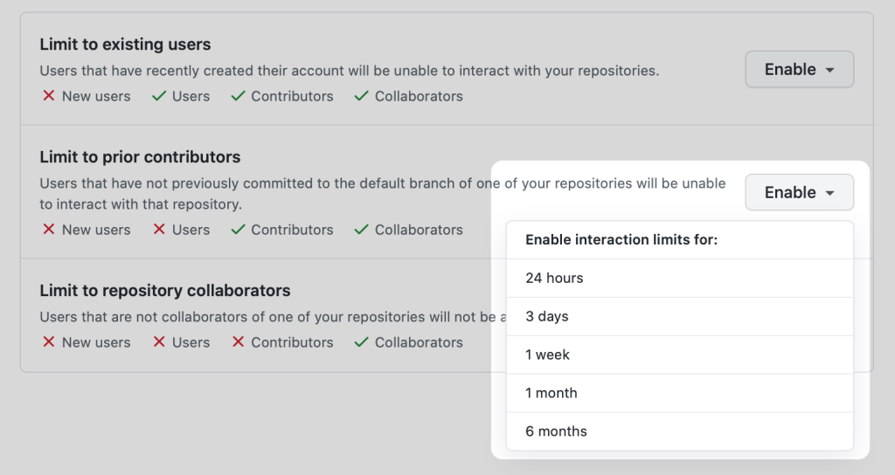Click the Limit to repository collaborators heading
This screenshot has height=475, width=895.
point(165,291)
